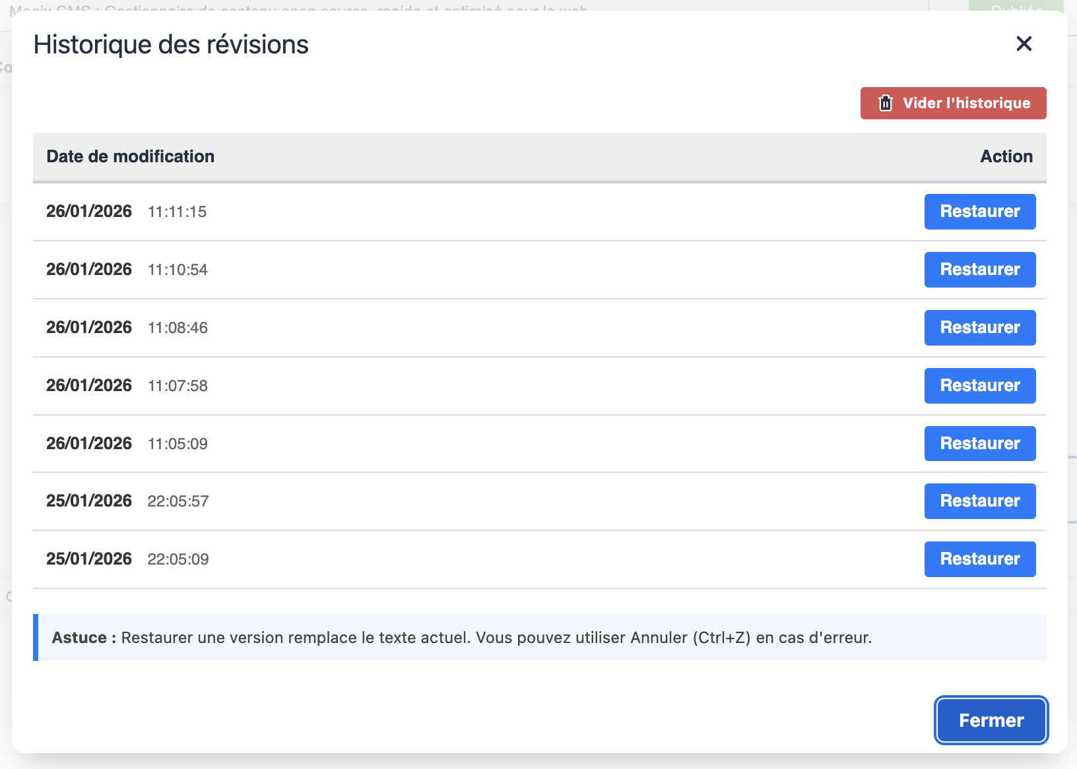Click the trash icon in Vider l'historique
1077x769 pixels.
[x=885, y=103]
